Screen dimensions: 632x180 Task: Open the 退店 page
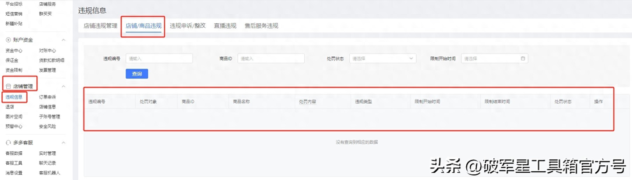pos(10,107)
